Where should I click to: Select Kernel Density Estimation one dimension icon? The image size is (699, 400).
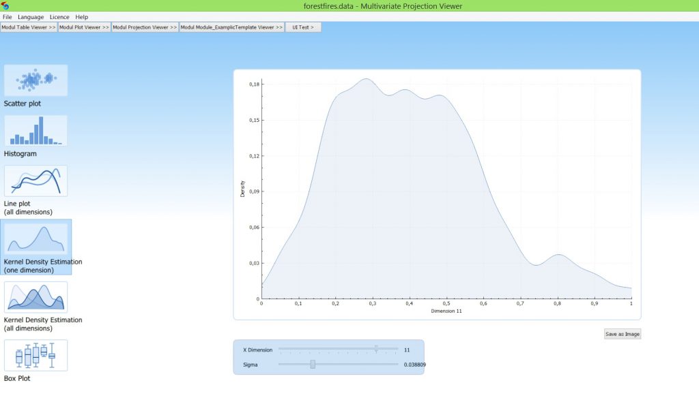click(x=36, y=239)
